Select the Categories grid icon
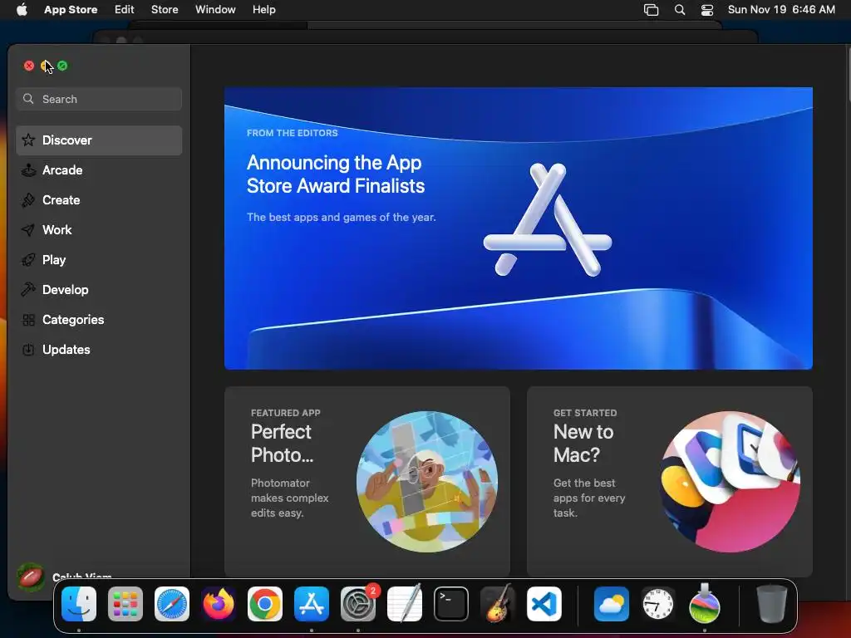This screenshot has width=851, height=638. click(28, 320)
